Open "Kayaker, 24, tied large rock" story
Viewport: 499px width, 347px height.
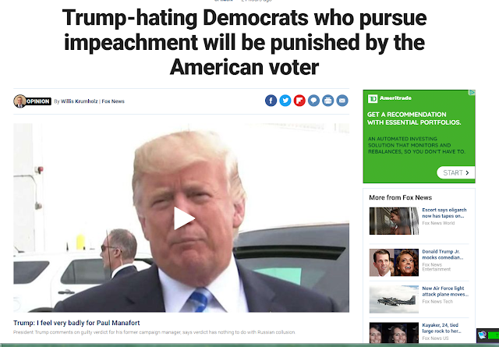441,328
